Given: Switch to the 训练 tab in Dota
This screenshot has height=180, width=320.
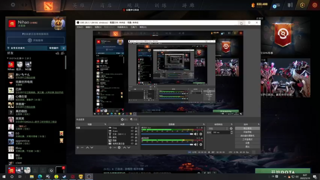Looking at the screenshot, I should [x=160, y=5].
